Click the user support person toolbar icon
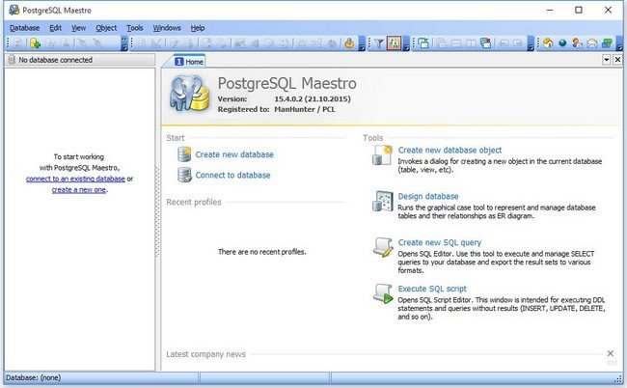Image resolution: width=627 pixels, height=388 pixels. click(x=577, y=43)
